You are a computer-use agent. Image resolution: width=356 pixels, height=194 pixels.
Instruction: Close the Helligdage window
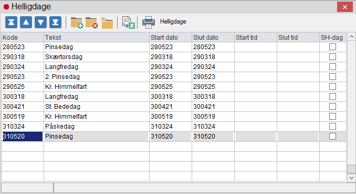[x=344, y=7]
